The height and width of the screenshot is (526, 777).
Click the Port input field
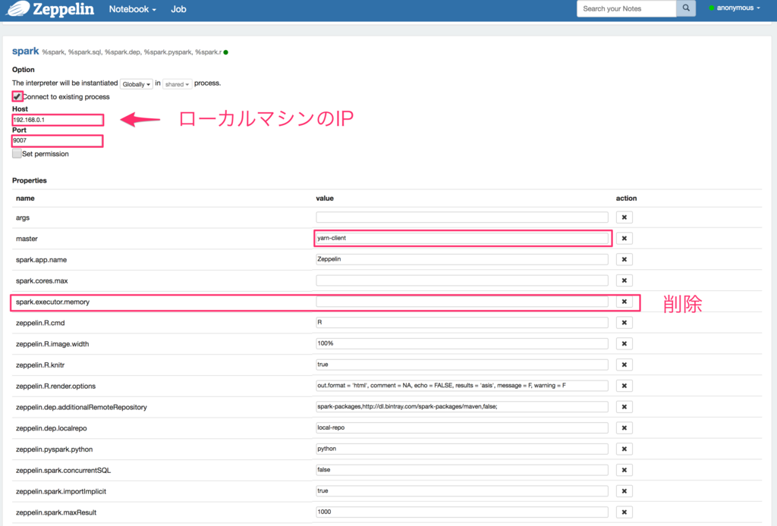(x=58, y=140)
